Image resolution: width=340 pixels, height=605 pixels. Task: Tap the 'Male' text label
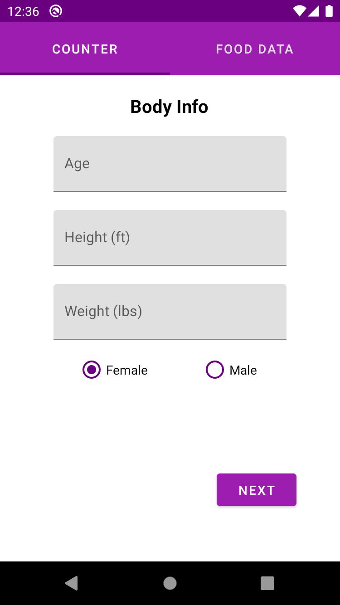coord(243,370)
